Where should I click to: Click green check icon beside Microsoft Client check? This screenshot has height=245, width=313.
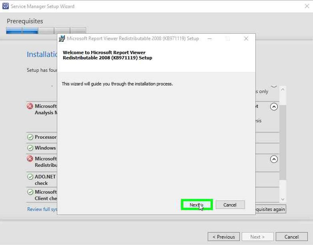[x=30, y=192]
